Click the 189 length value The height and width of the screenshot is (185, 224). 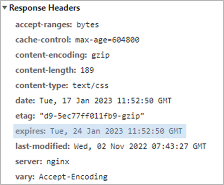(x=87, y=70)
